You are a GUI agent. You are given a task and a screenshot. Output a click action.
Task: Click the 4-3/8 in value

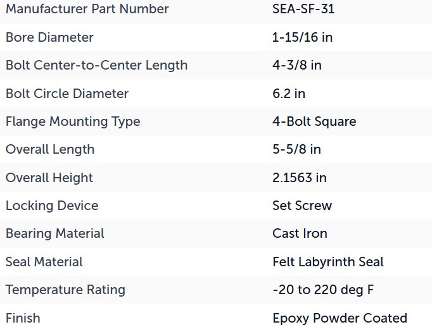coord(296,65)
